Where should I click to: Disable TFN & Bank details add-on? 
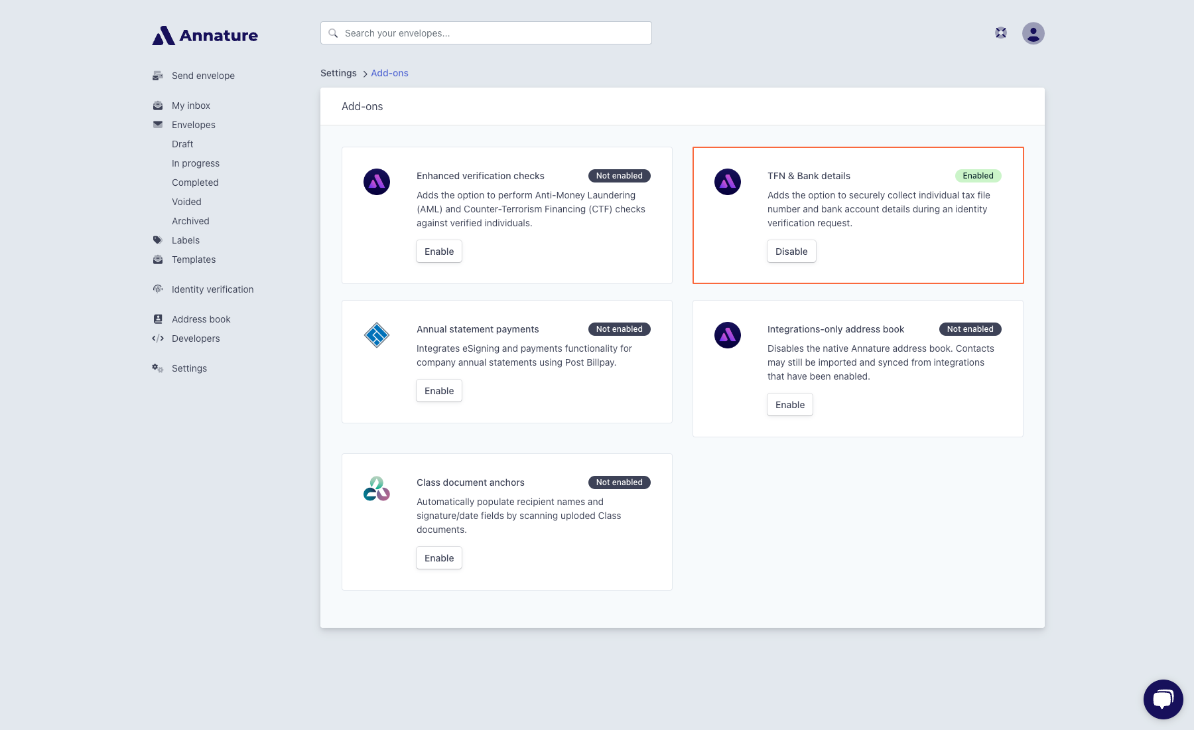(791, 252)
